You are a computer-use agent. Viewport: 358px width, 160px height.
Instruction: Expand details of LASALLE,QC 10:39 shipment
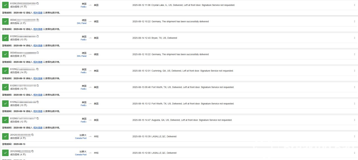[355, 137]
